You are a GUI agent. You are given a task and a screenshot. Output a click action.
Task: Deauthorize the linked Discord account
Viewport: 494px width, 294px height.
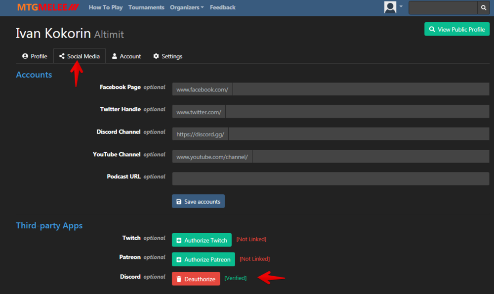(196, 279)
